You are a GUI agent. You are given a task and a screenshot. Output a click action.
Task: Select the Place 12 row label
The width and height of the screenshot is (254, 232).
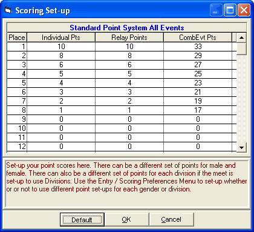click(x=17, y=147)
